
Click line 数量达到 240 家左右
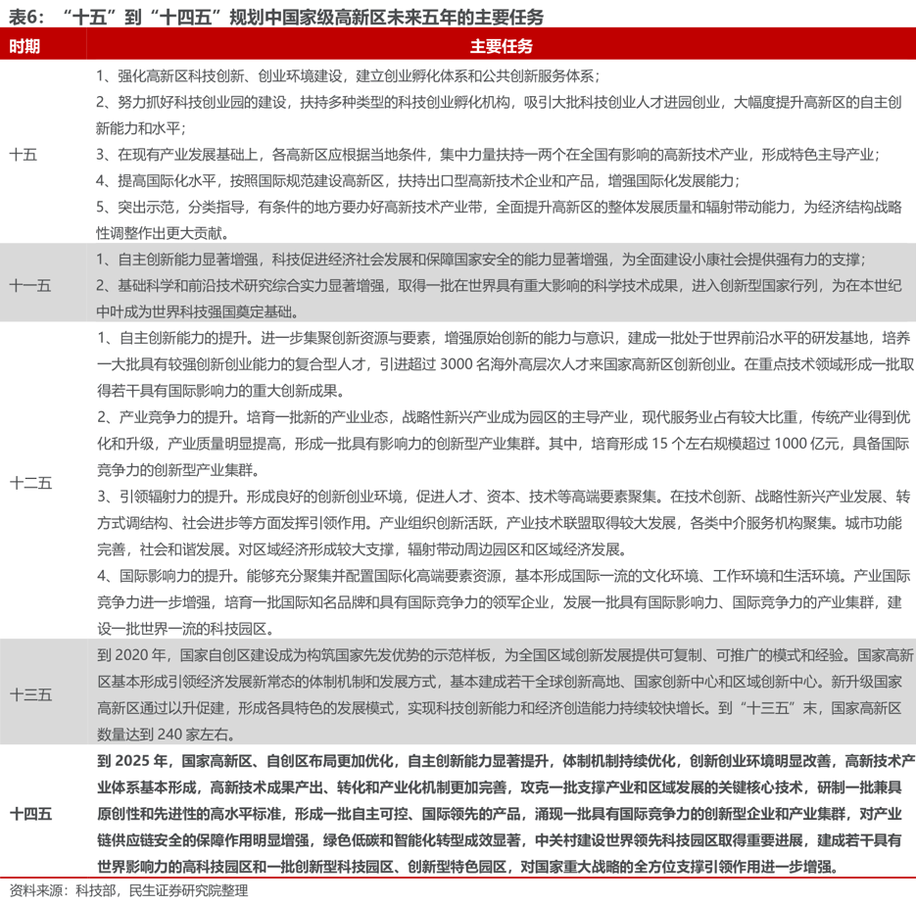click(167, 734)
